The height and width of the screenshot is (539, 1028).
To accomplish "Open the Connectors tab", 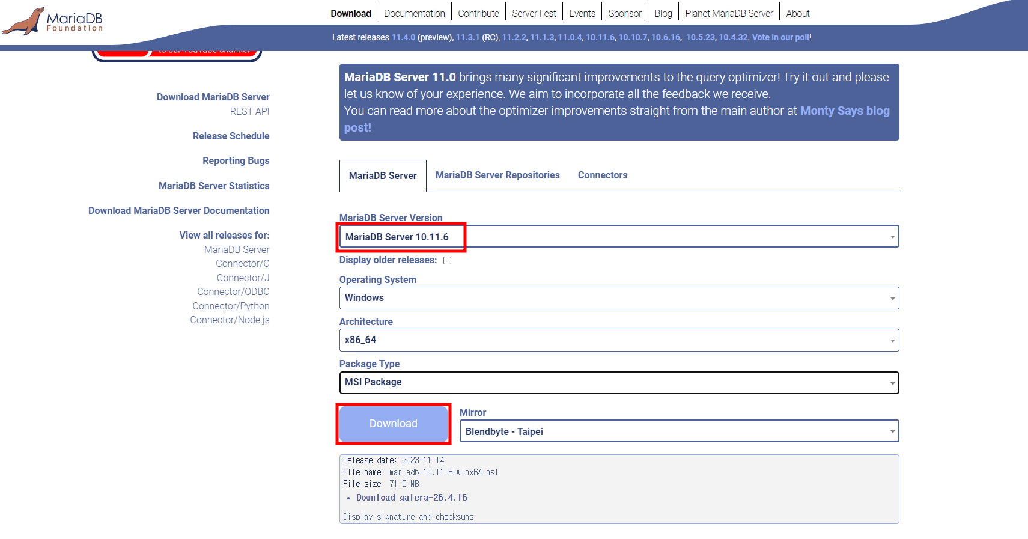I will (603, 175).
